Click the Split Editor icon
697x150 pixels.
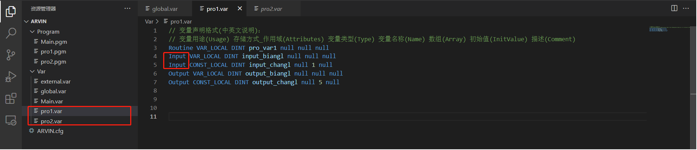tap(674, 8)
